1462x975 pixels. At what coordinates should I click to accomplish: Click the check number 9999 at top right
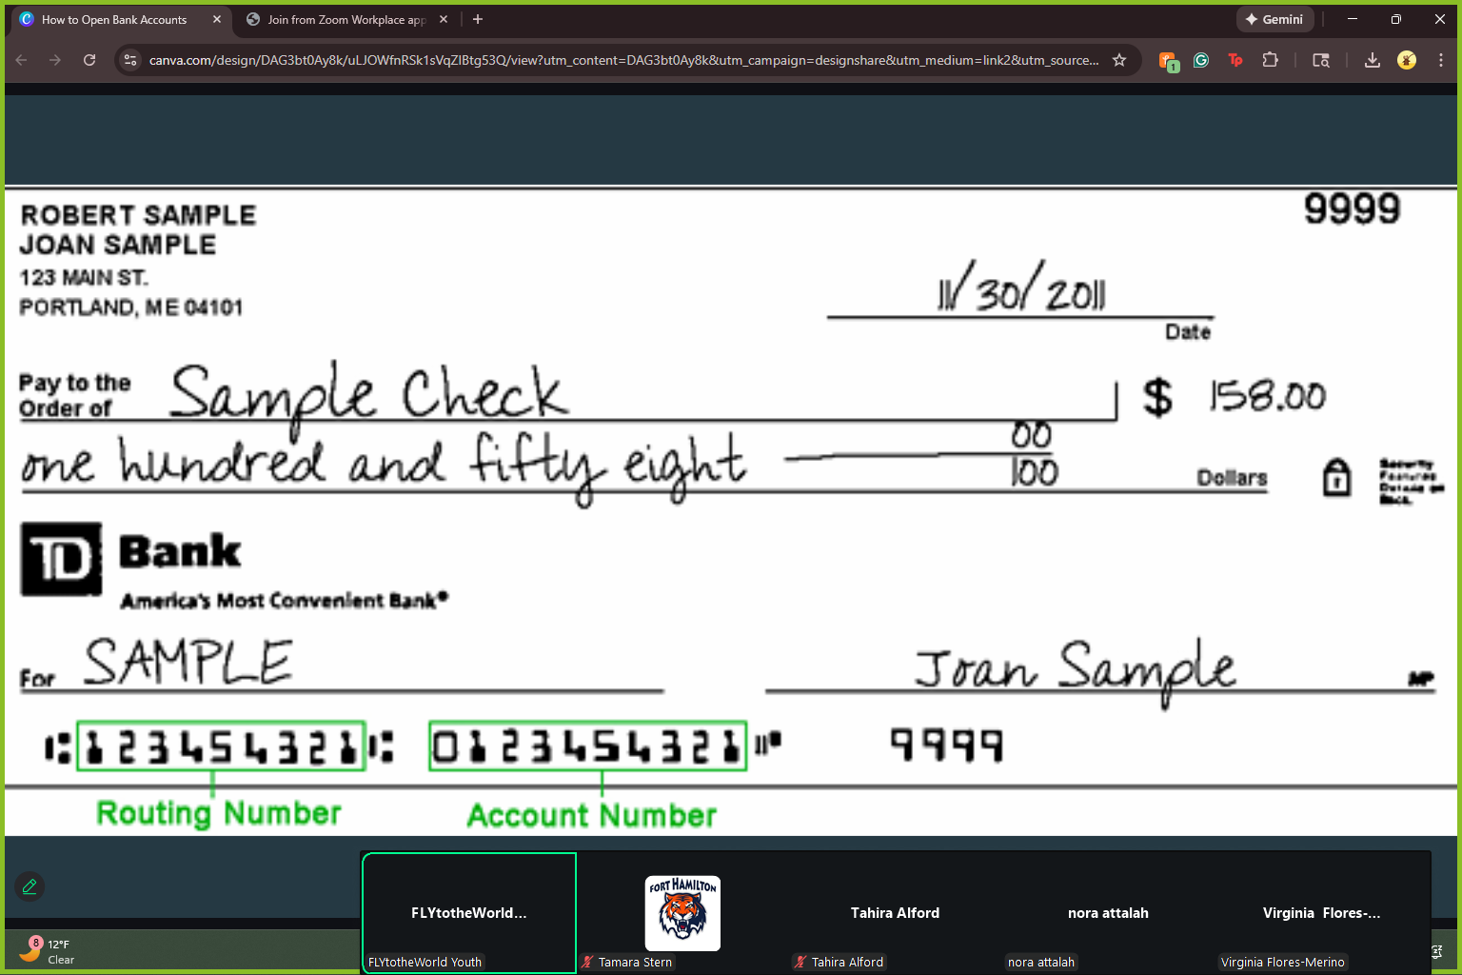tap(1353, 209)
